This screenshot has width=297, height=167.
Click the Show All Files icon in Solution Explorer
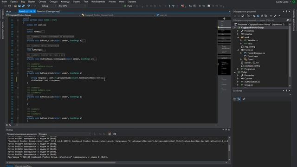tap(266, 16)
